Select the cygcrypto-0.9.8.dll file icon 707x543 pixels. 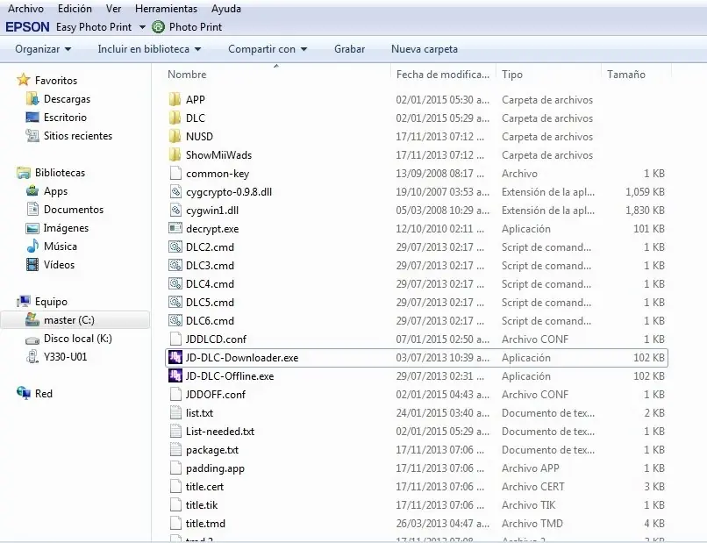coord(175,192)
